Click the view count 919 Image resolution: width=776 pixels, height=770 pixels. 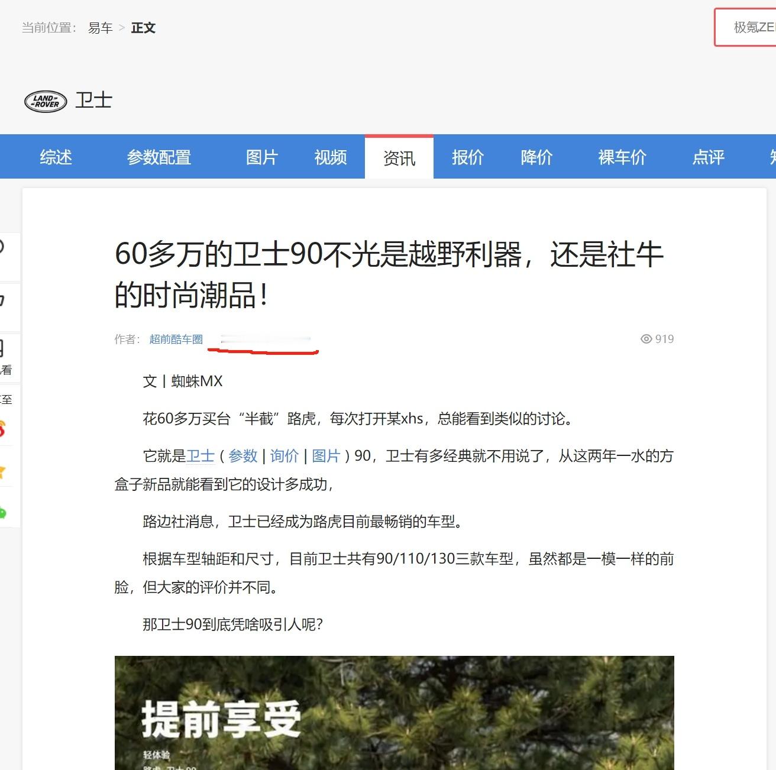664,339
